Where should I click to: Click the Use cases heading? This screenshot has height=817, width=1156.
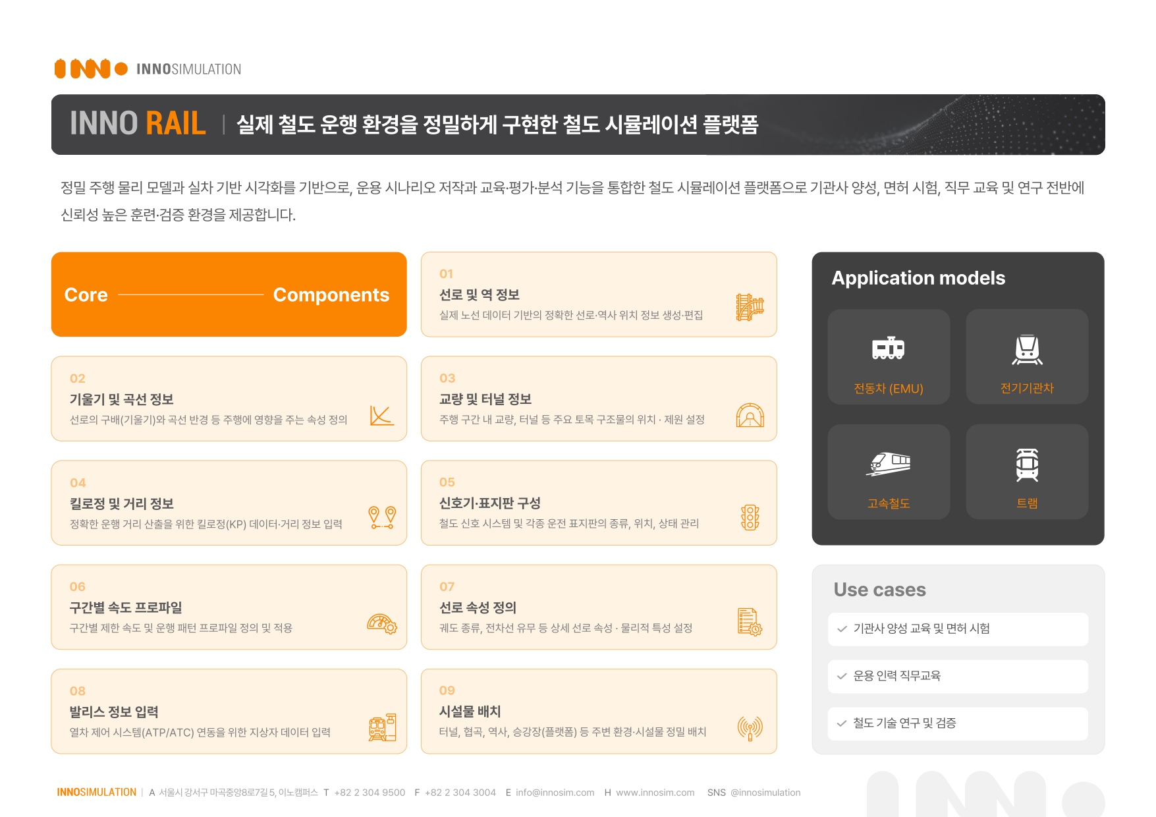pos(879,590)
